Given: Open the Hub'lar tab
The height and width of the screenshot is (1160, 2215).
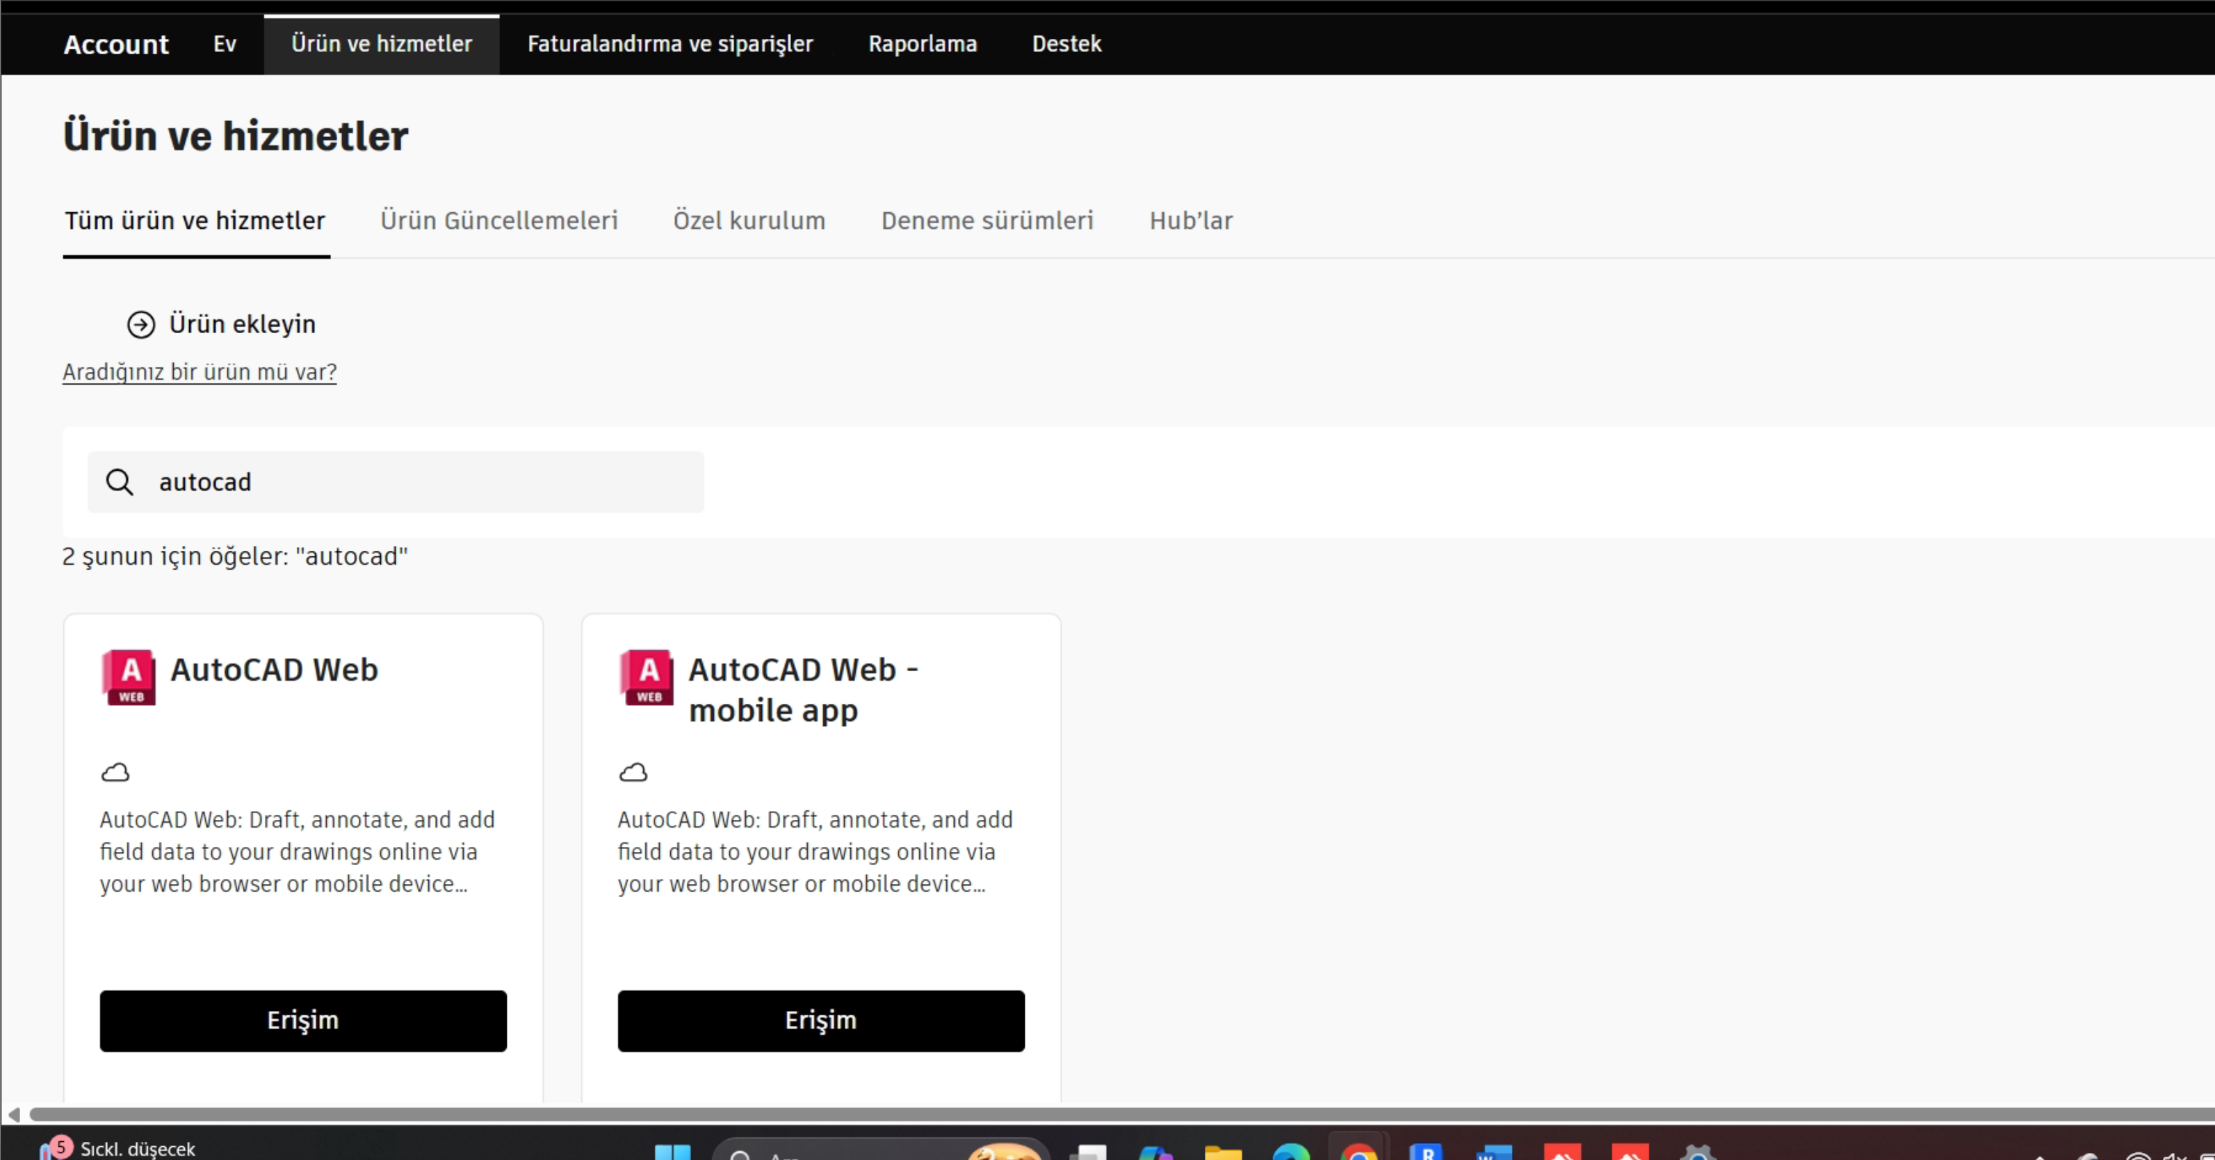Looking at the screenshot, I should [x=1191, y=221].
